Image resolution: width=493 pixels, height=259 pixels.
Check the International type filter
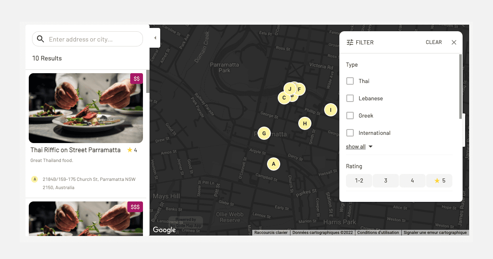point(350,133)
